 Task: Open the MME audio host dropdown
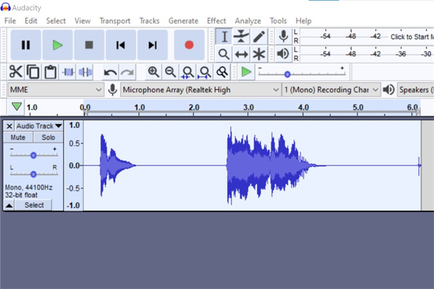[55, 90]
